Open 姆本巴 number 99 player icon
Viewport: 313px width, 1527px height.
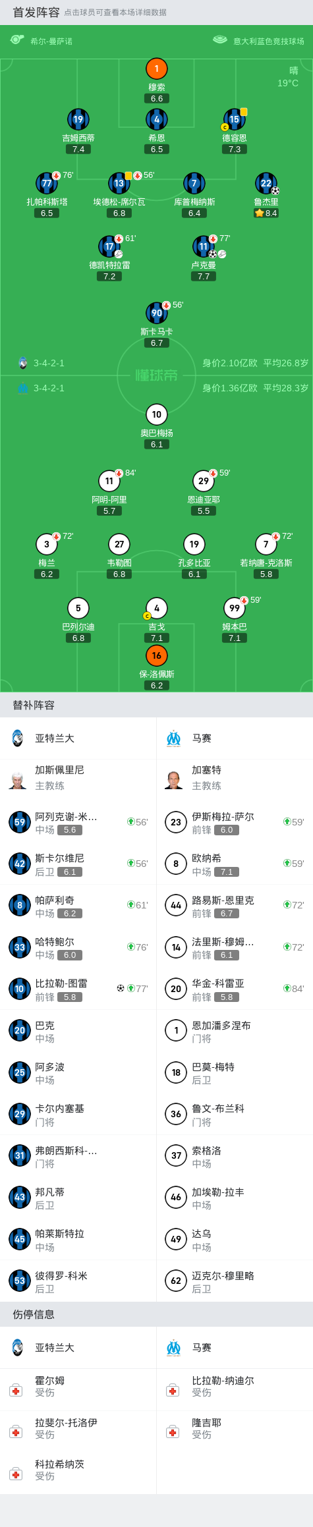235,608
